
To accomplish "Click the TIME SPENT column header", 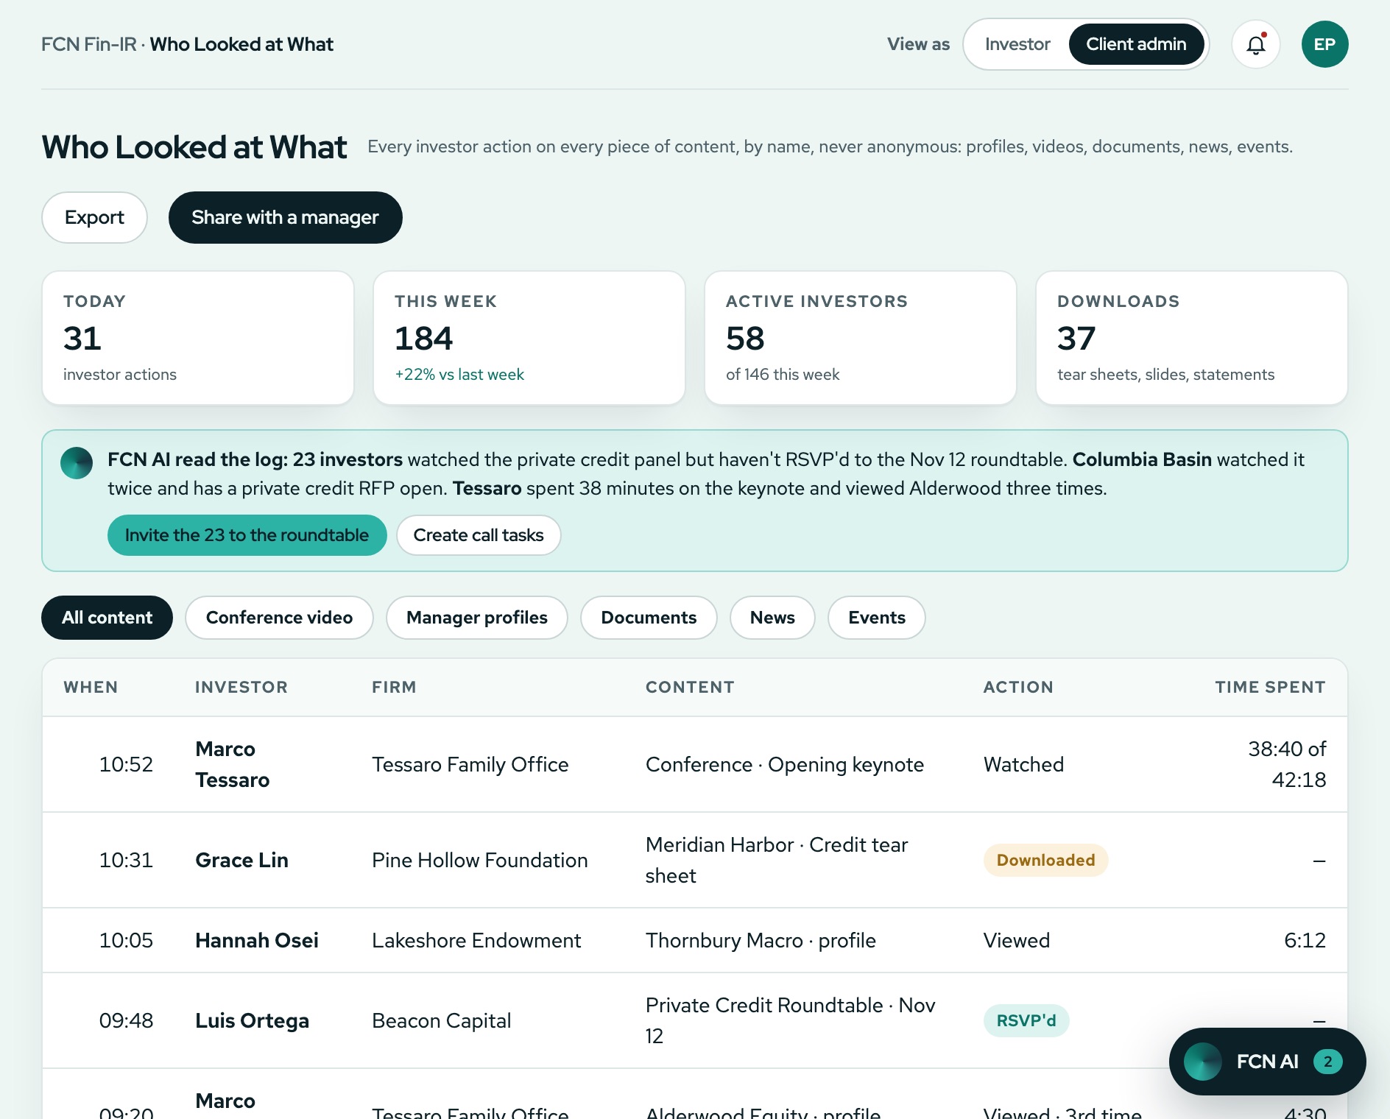I will pyautogui.click(x=1270, y=687).
